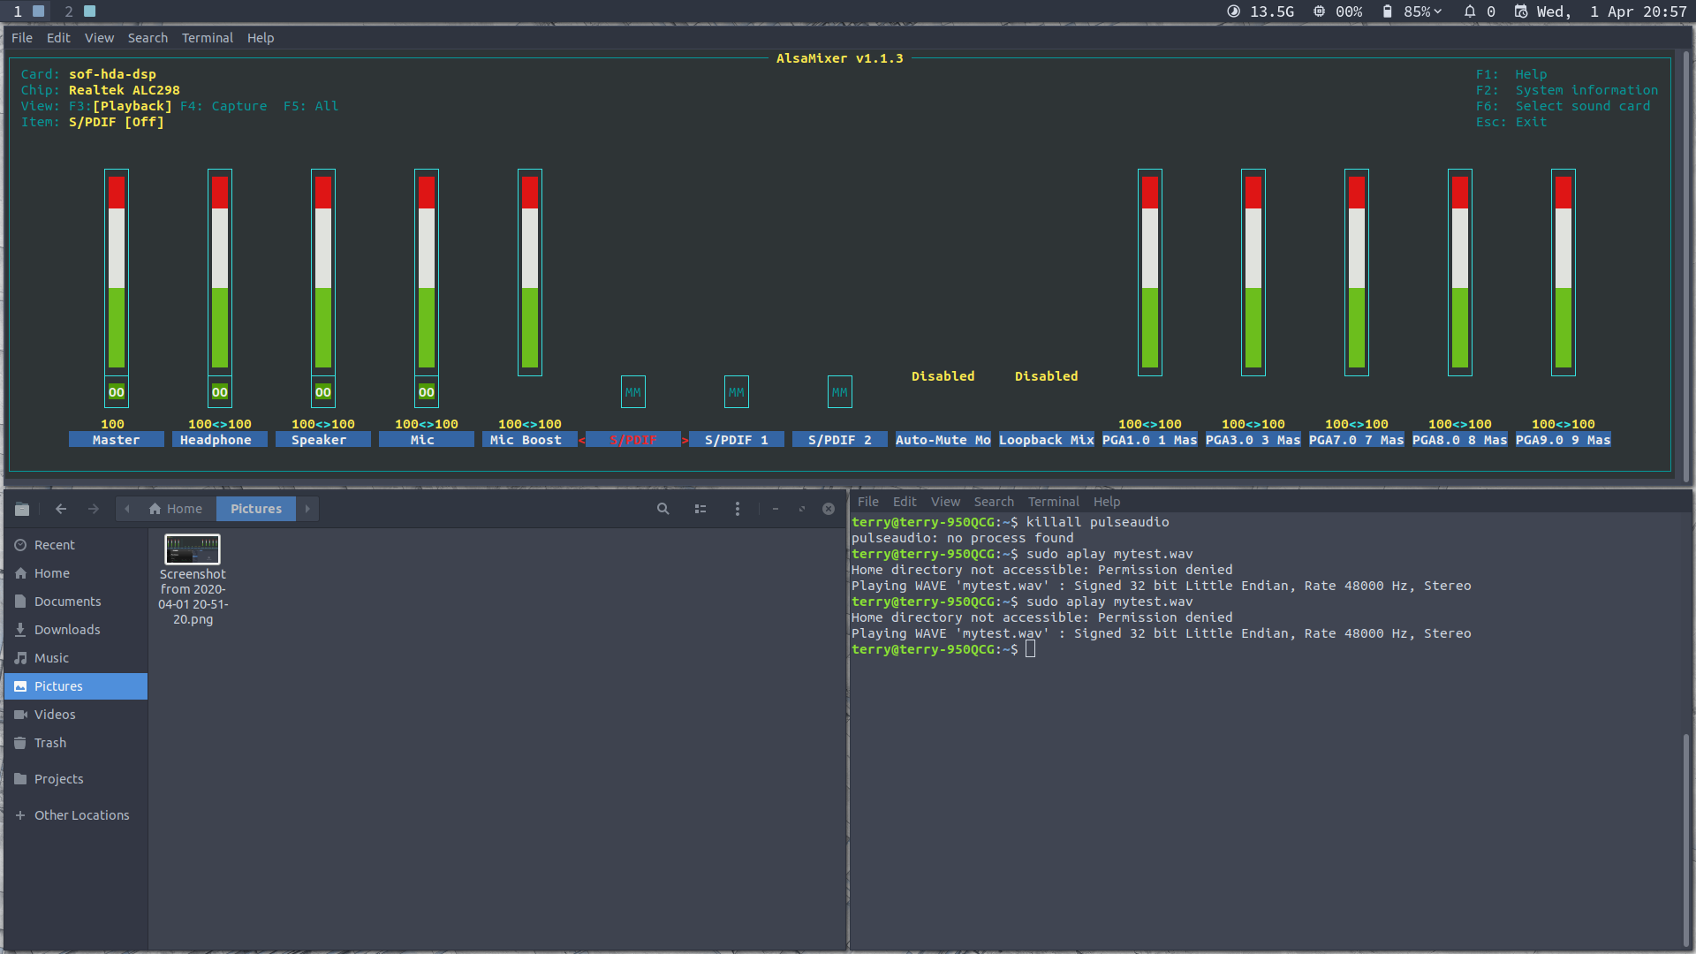Select the screenshot thumbnail in Pictures
The image size is (1696, 954).
point(192,549)
